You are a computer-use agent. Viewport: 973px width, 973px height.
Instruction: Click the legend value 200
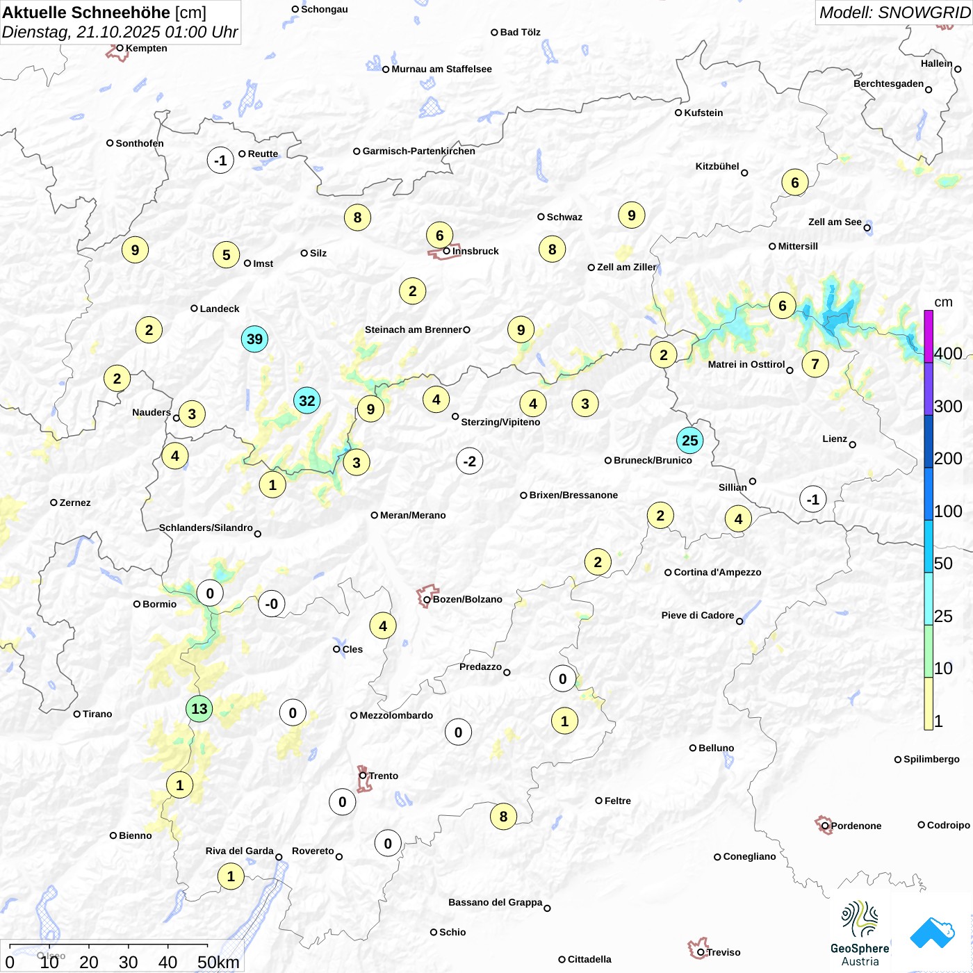pos(948,459)
